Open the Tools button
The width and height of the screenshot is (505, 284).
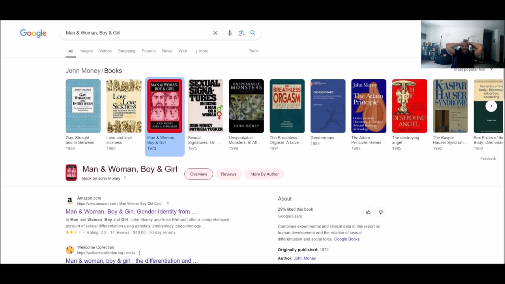(254, 51)
